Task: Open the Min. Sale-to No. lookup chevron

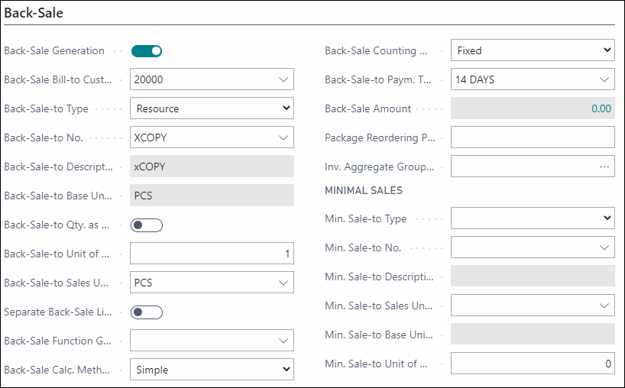Action: (x=604, y=247)
